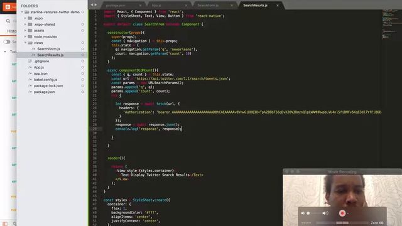Mute volume via low speaker icon

[303, 213]
